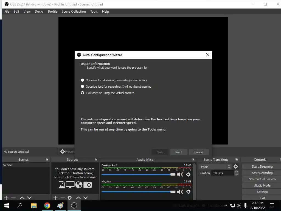Open the notification center
Viewport: 281px width, 211px height.
[x=272, y=206]
